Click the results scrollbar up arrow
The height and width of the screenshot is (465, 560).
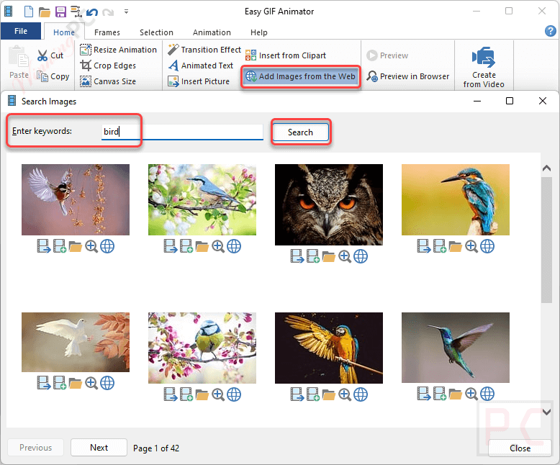coord(546,168)
